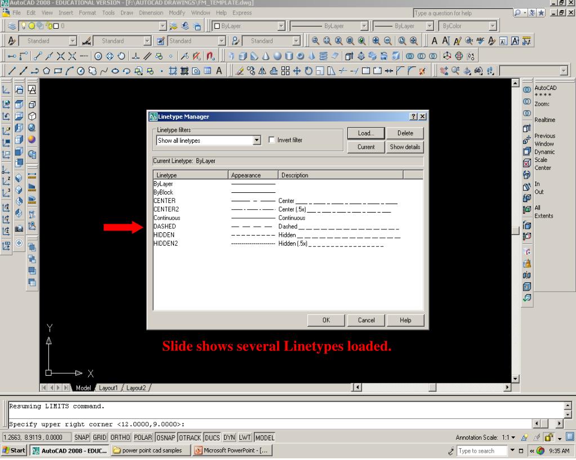Toggle OTRACK in status bar
This screenshot has height=460, width=576.
[190, 438]
